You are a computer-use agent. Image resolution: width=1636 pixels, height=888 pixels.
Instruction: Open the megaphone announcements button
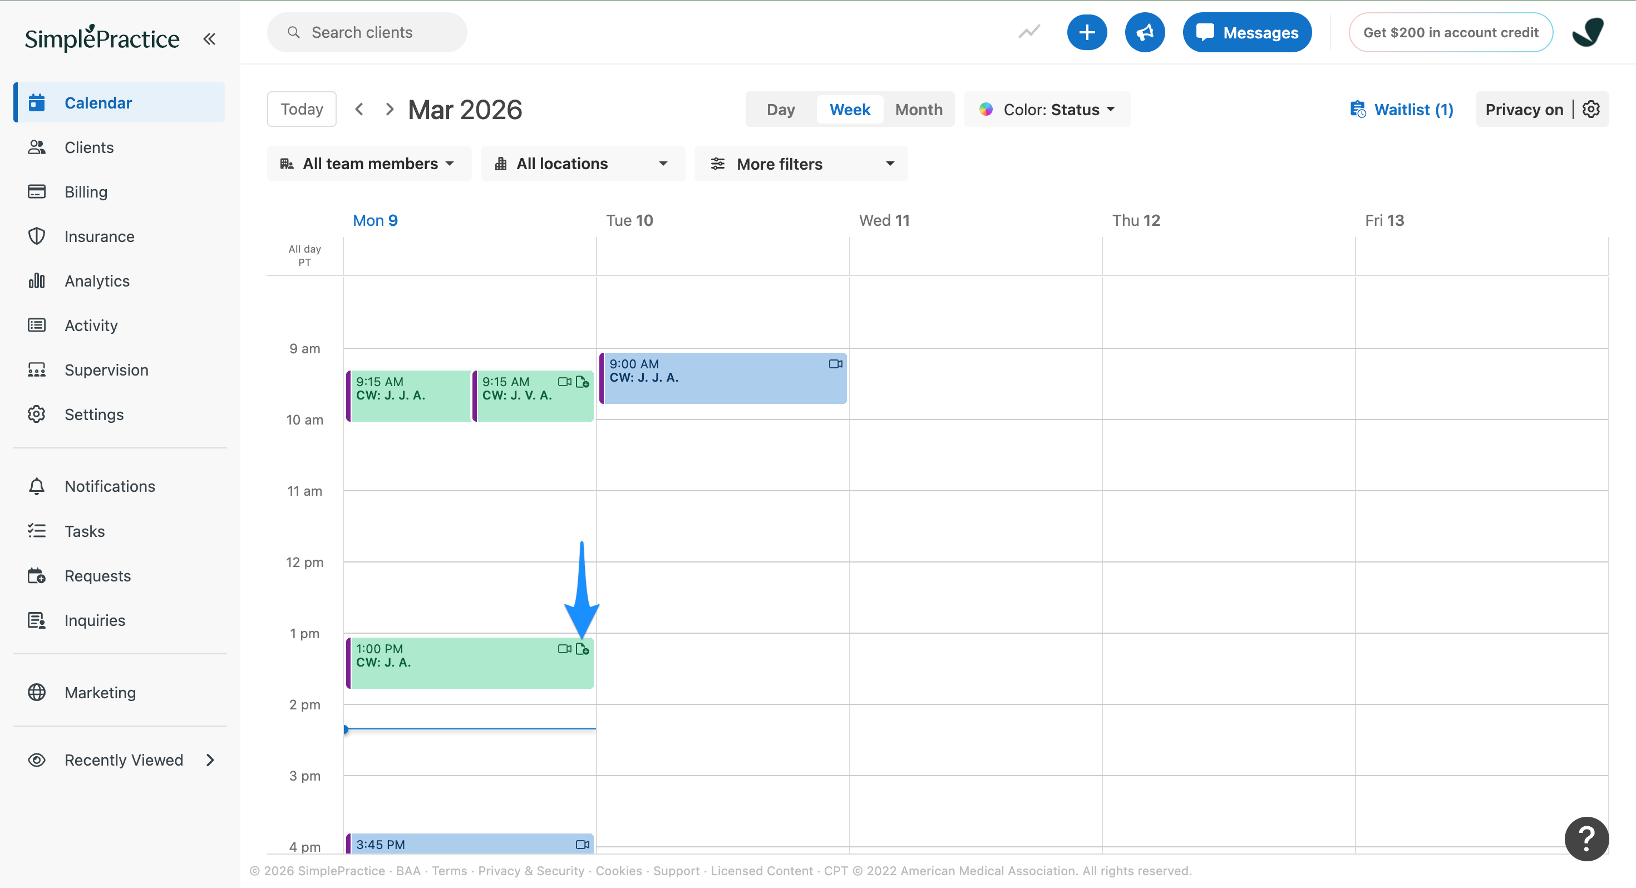[x=1145, y=32]
